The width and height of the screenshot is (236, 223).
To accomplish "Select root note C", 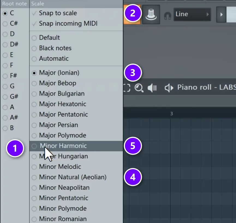I will 9,13.
